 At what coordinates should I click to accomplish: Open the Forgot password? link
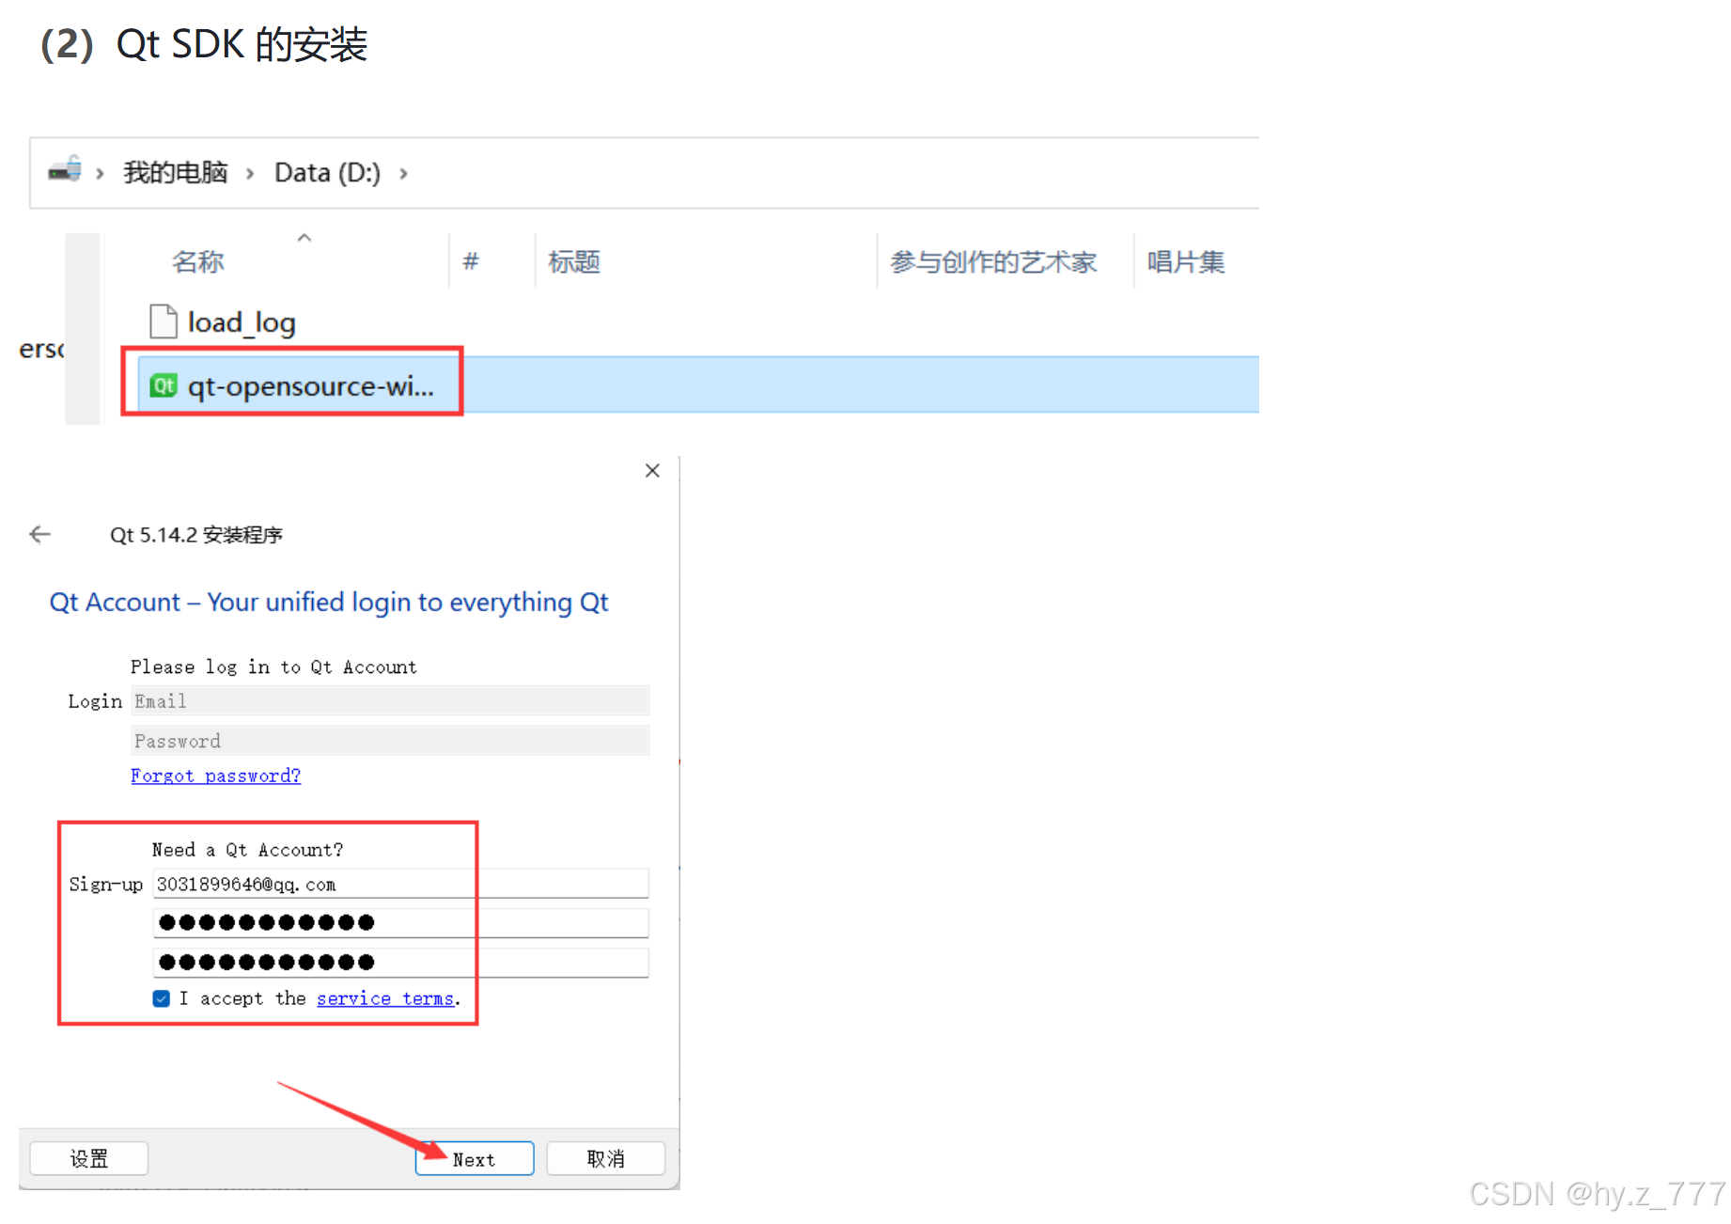(x=216, y=776)
